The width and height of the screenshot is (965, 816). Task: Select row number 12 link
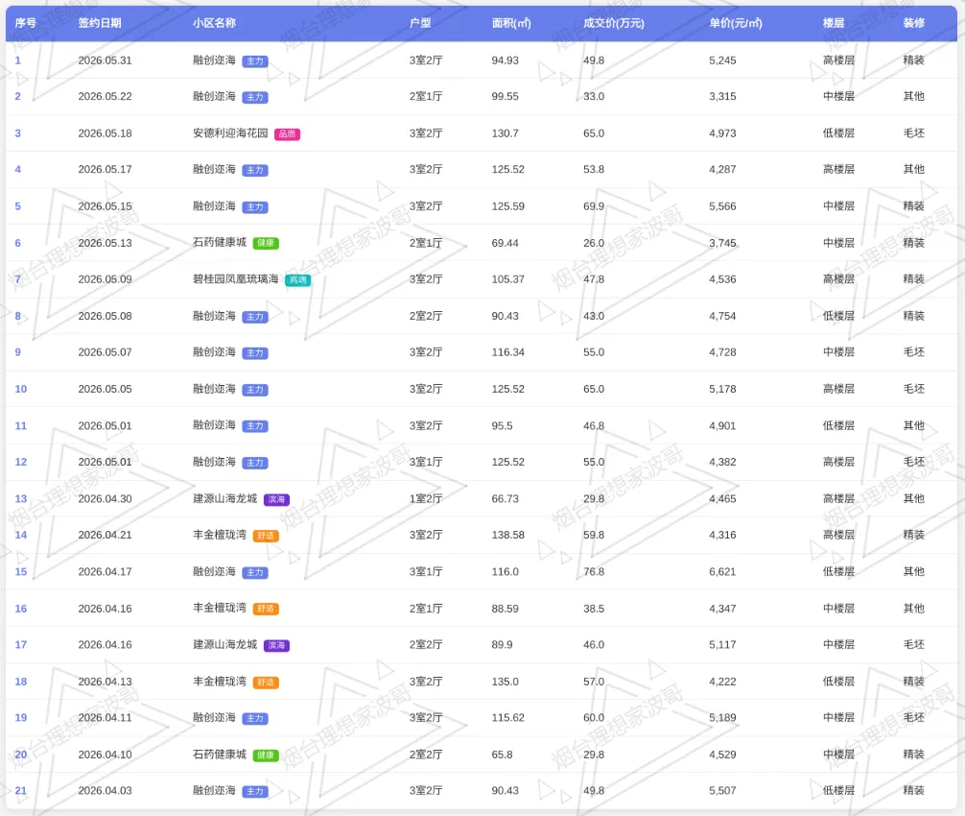pos(21,462)
